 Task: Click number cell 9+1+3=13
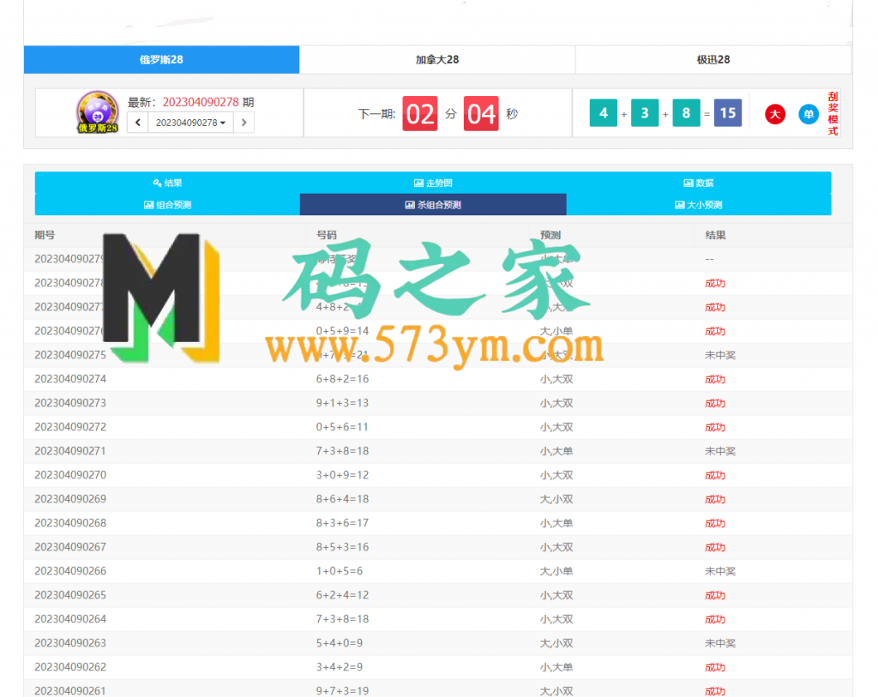pos(342,403)
